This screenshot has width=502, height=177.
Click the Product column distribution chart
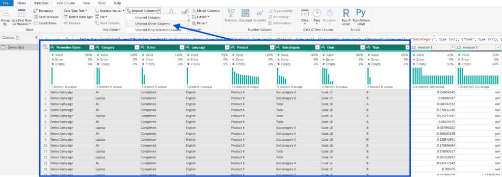(x=245, y=76)
